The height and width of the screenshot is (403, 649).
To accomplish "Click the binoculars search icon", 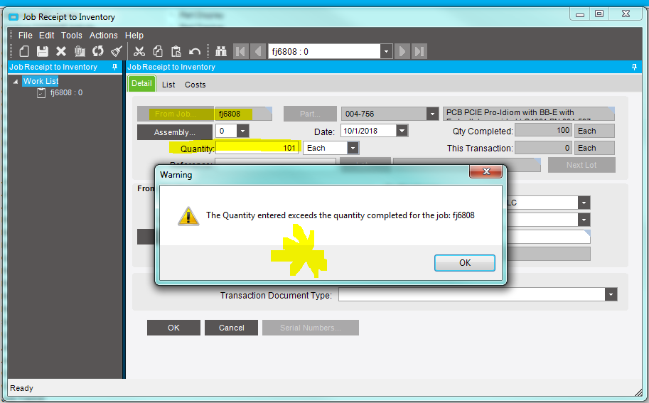I will [x=221, y=51].
